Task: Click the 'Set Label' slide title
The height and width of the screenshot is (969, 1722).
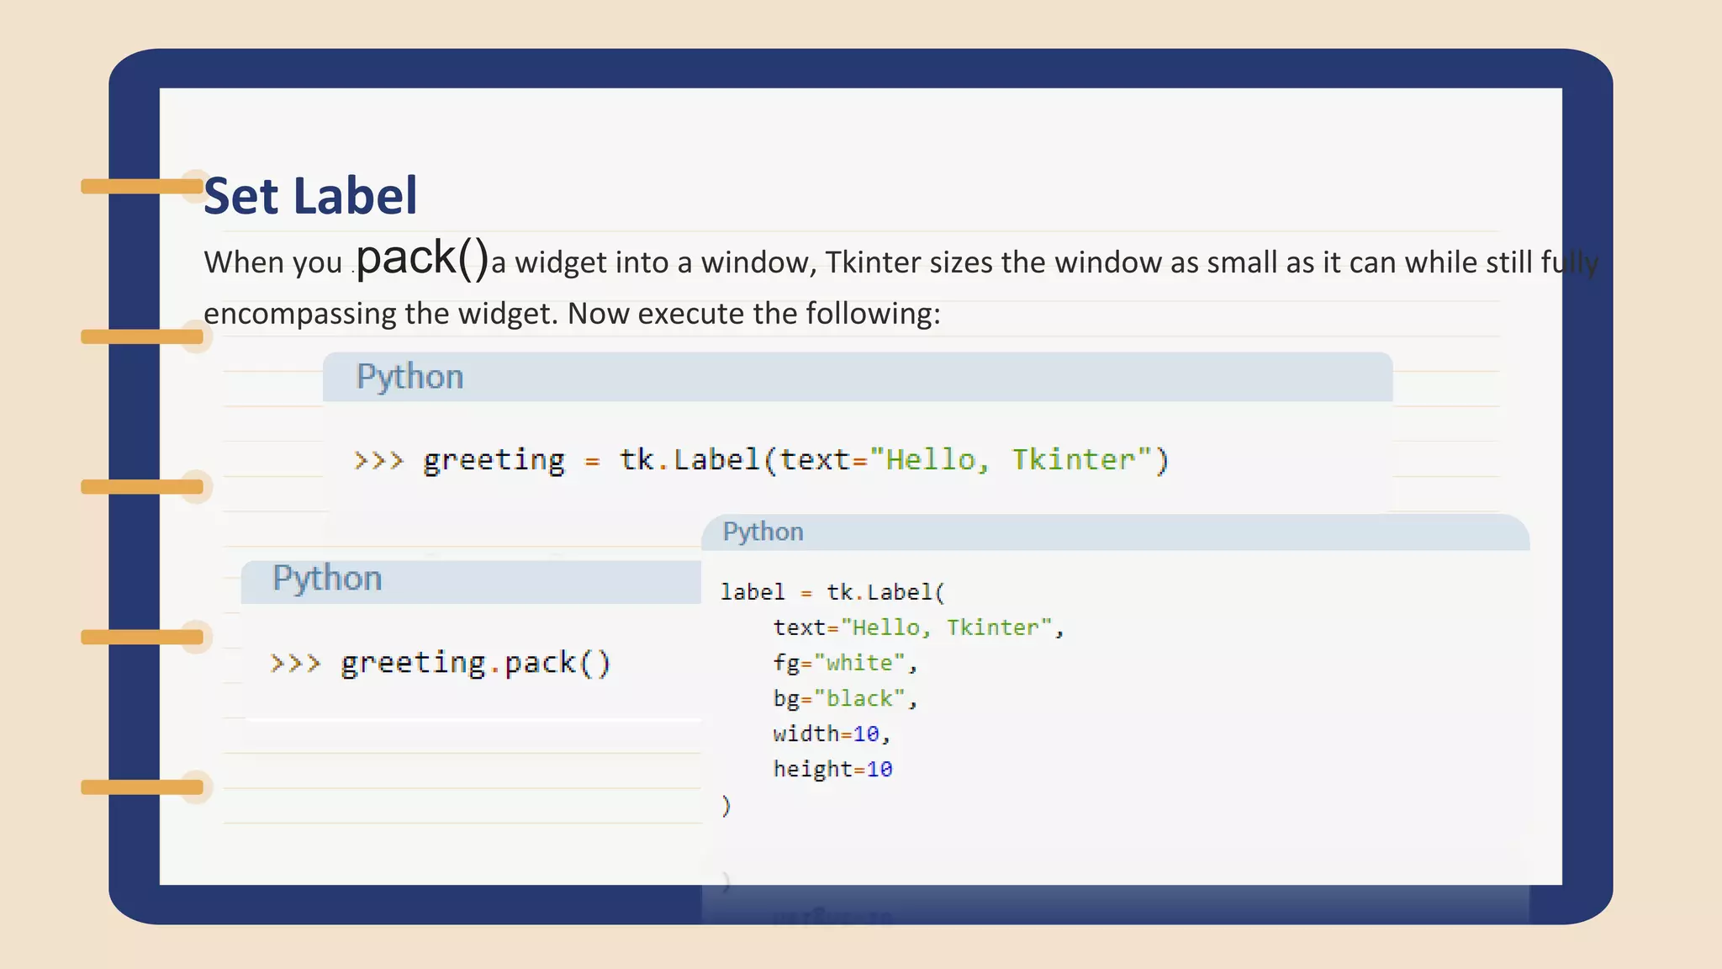Action: (x=310, y=196)
